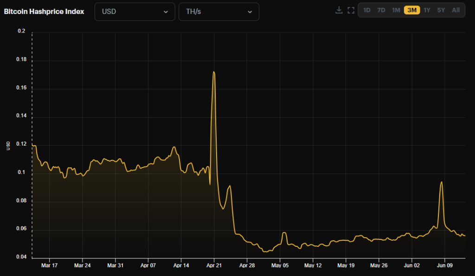
Task: Click the Mar 17 axis label
Action: pyautogui.click(x=50, y=265)
